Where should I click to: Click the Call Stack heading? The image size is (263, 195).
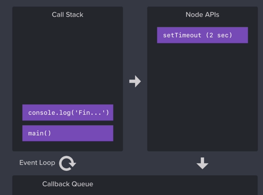(67, 14)
